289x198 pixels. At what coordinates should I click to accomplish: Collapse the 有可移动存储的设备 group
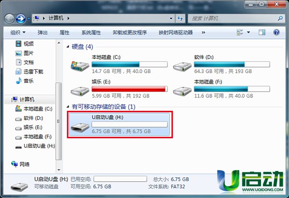[x=68, y=107]
